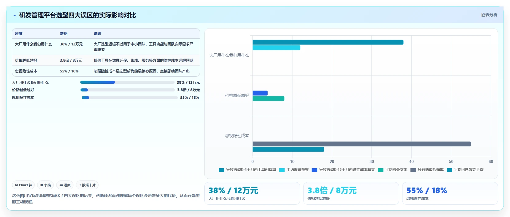Click the longest teal bar in top chart group
The image size is (510, 217).
click(328, 42)
